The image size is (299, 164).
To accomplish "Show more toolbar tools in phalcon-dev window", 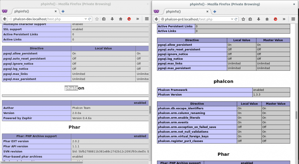I will pos(138,19).
